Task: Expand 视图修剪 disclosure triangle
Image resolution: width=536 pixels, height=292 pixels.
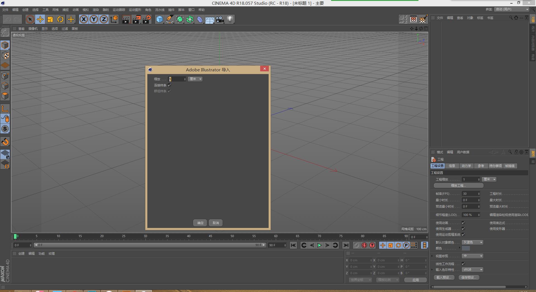Action: click(432, 256)
